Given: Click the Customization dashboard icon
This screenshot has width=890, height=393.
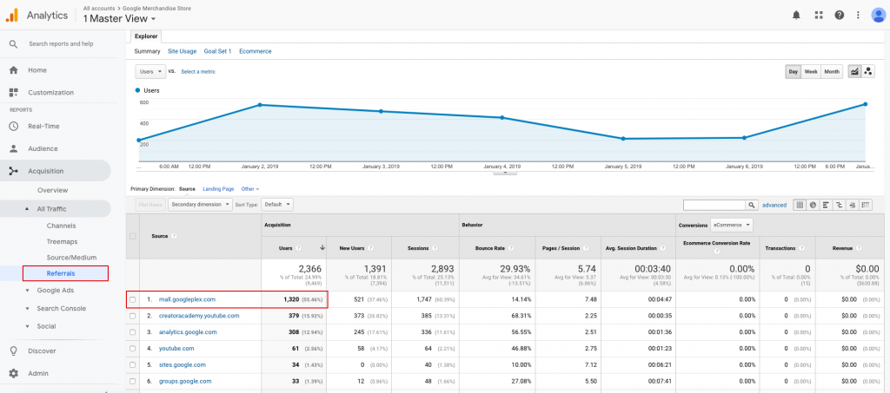Looking at the screenshot, I should click(x=14, y=92).
